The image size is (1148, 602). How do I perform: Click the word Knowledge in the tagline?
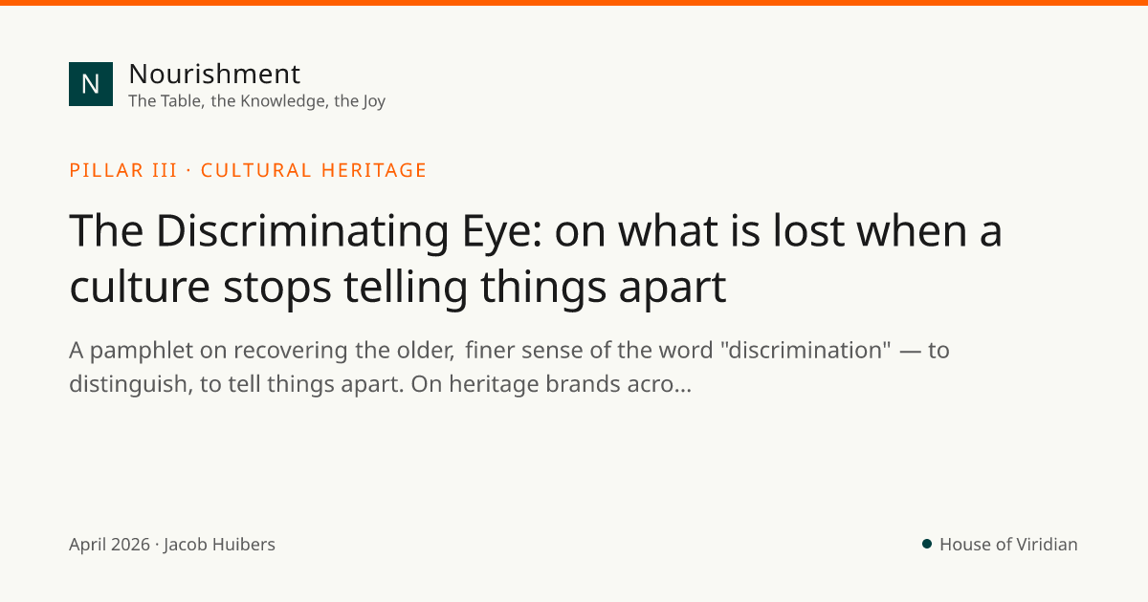[282, 101]
